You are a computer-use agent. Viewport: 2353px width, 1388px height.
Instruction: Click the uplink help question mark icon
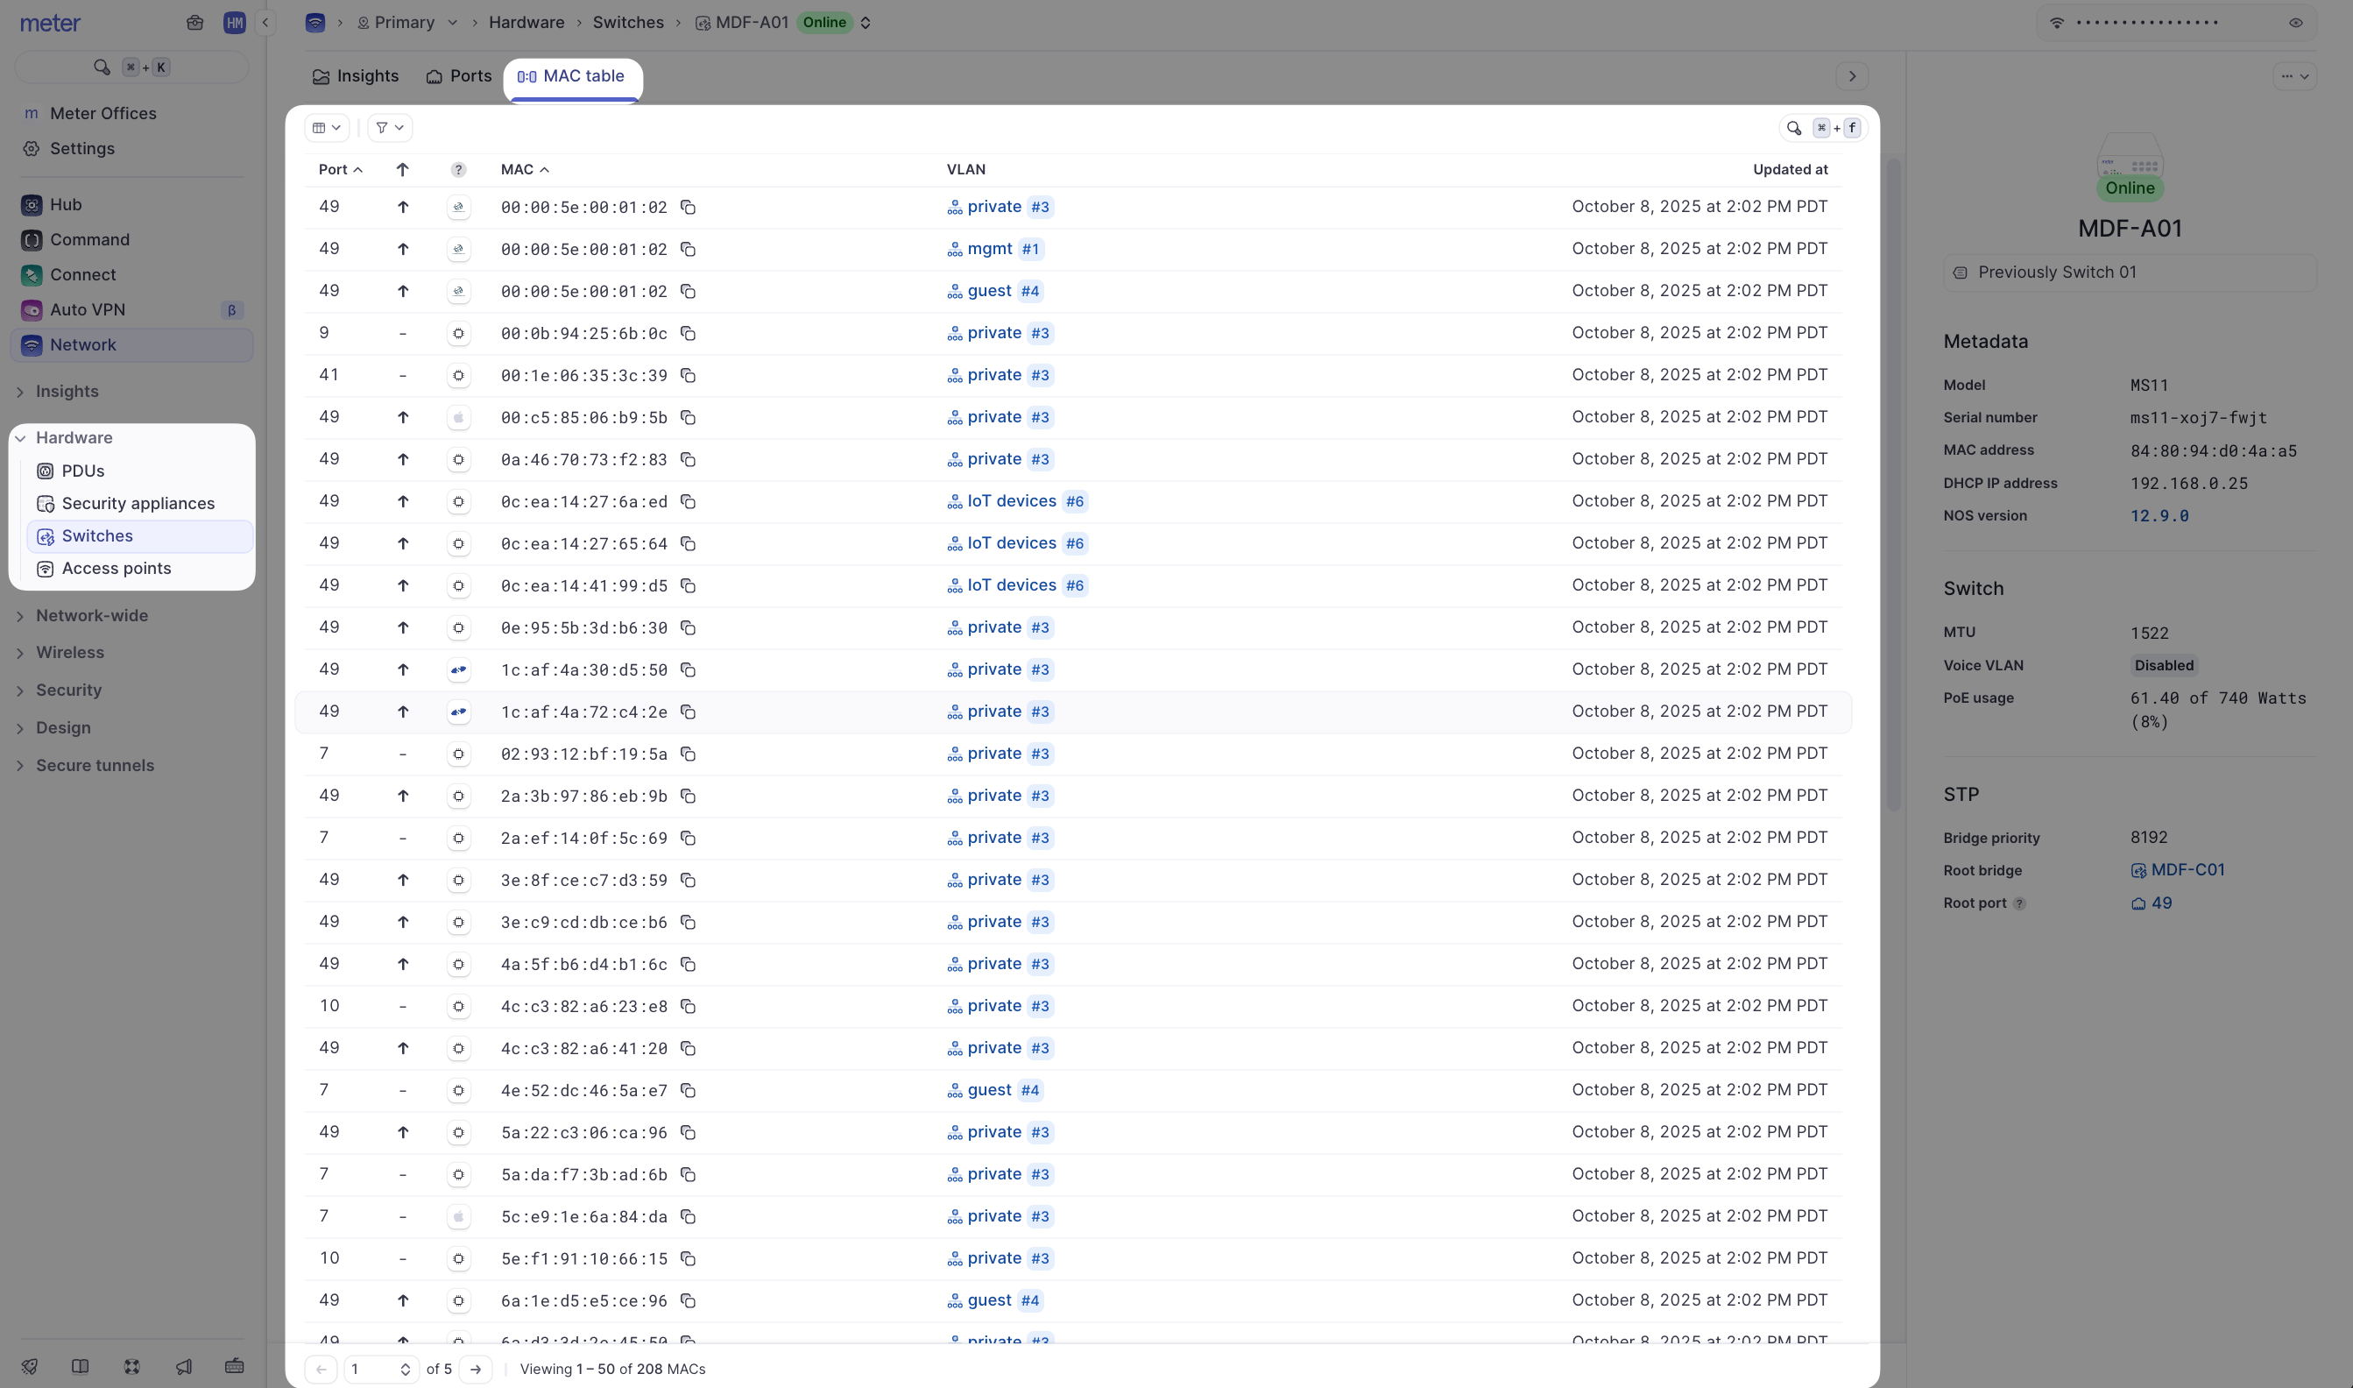coord(458,169)
